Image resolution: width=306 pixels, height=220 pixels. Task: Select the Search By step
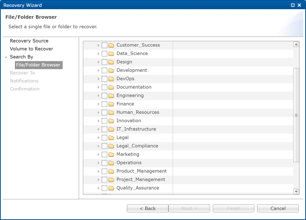tap(21, 57)
